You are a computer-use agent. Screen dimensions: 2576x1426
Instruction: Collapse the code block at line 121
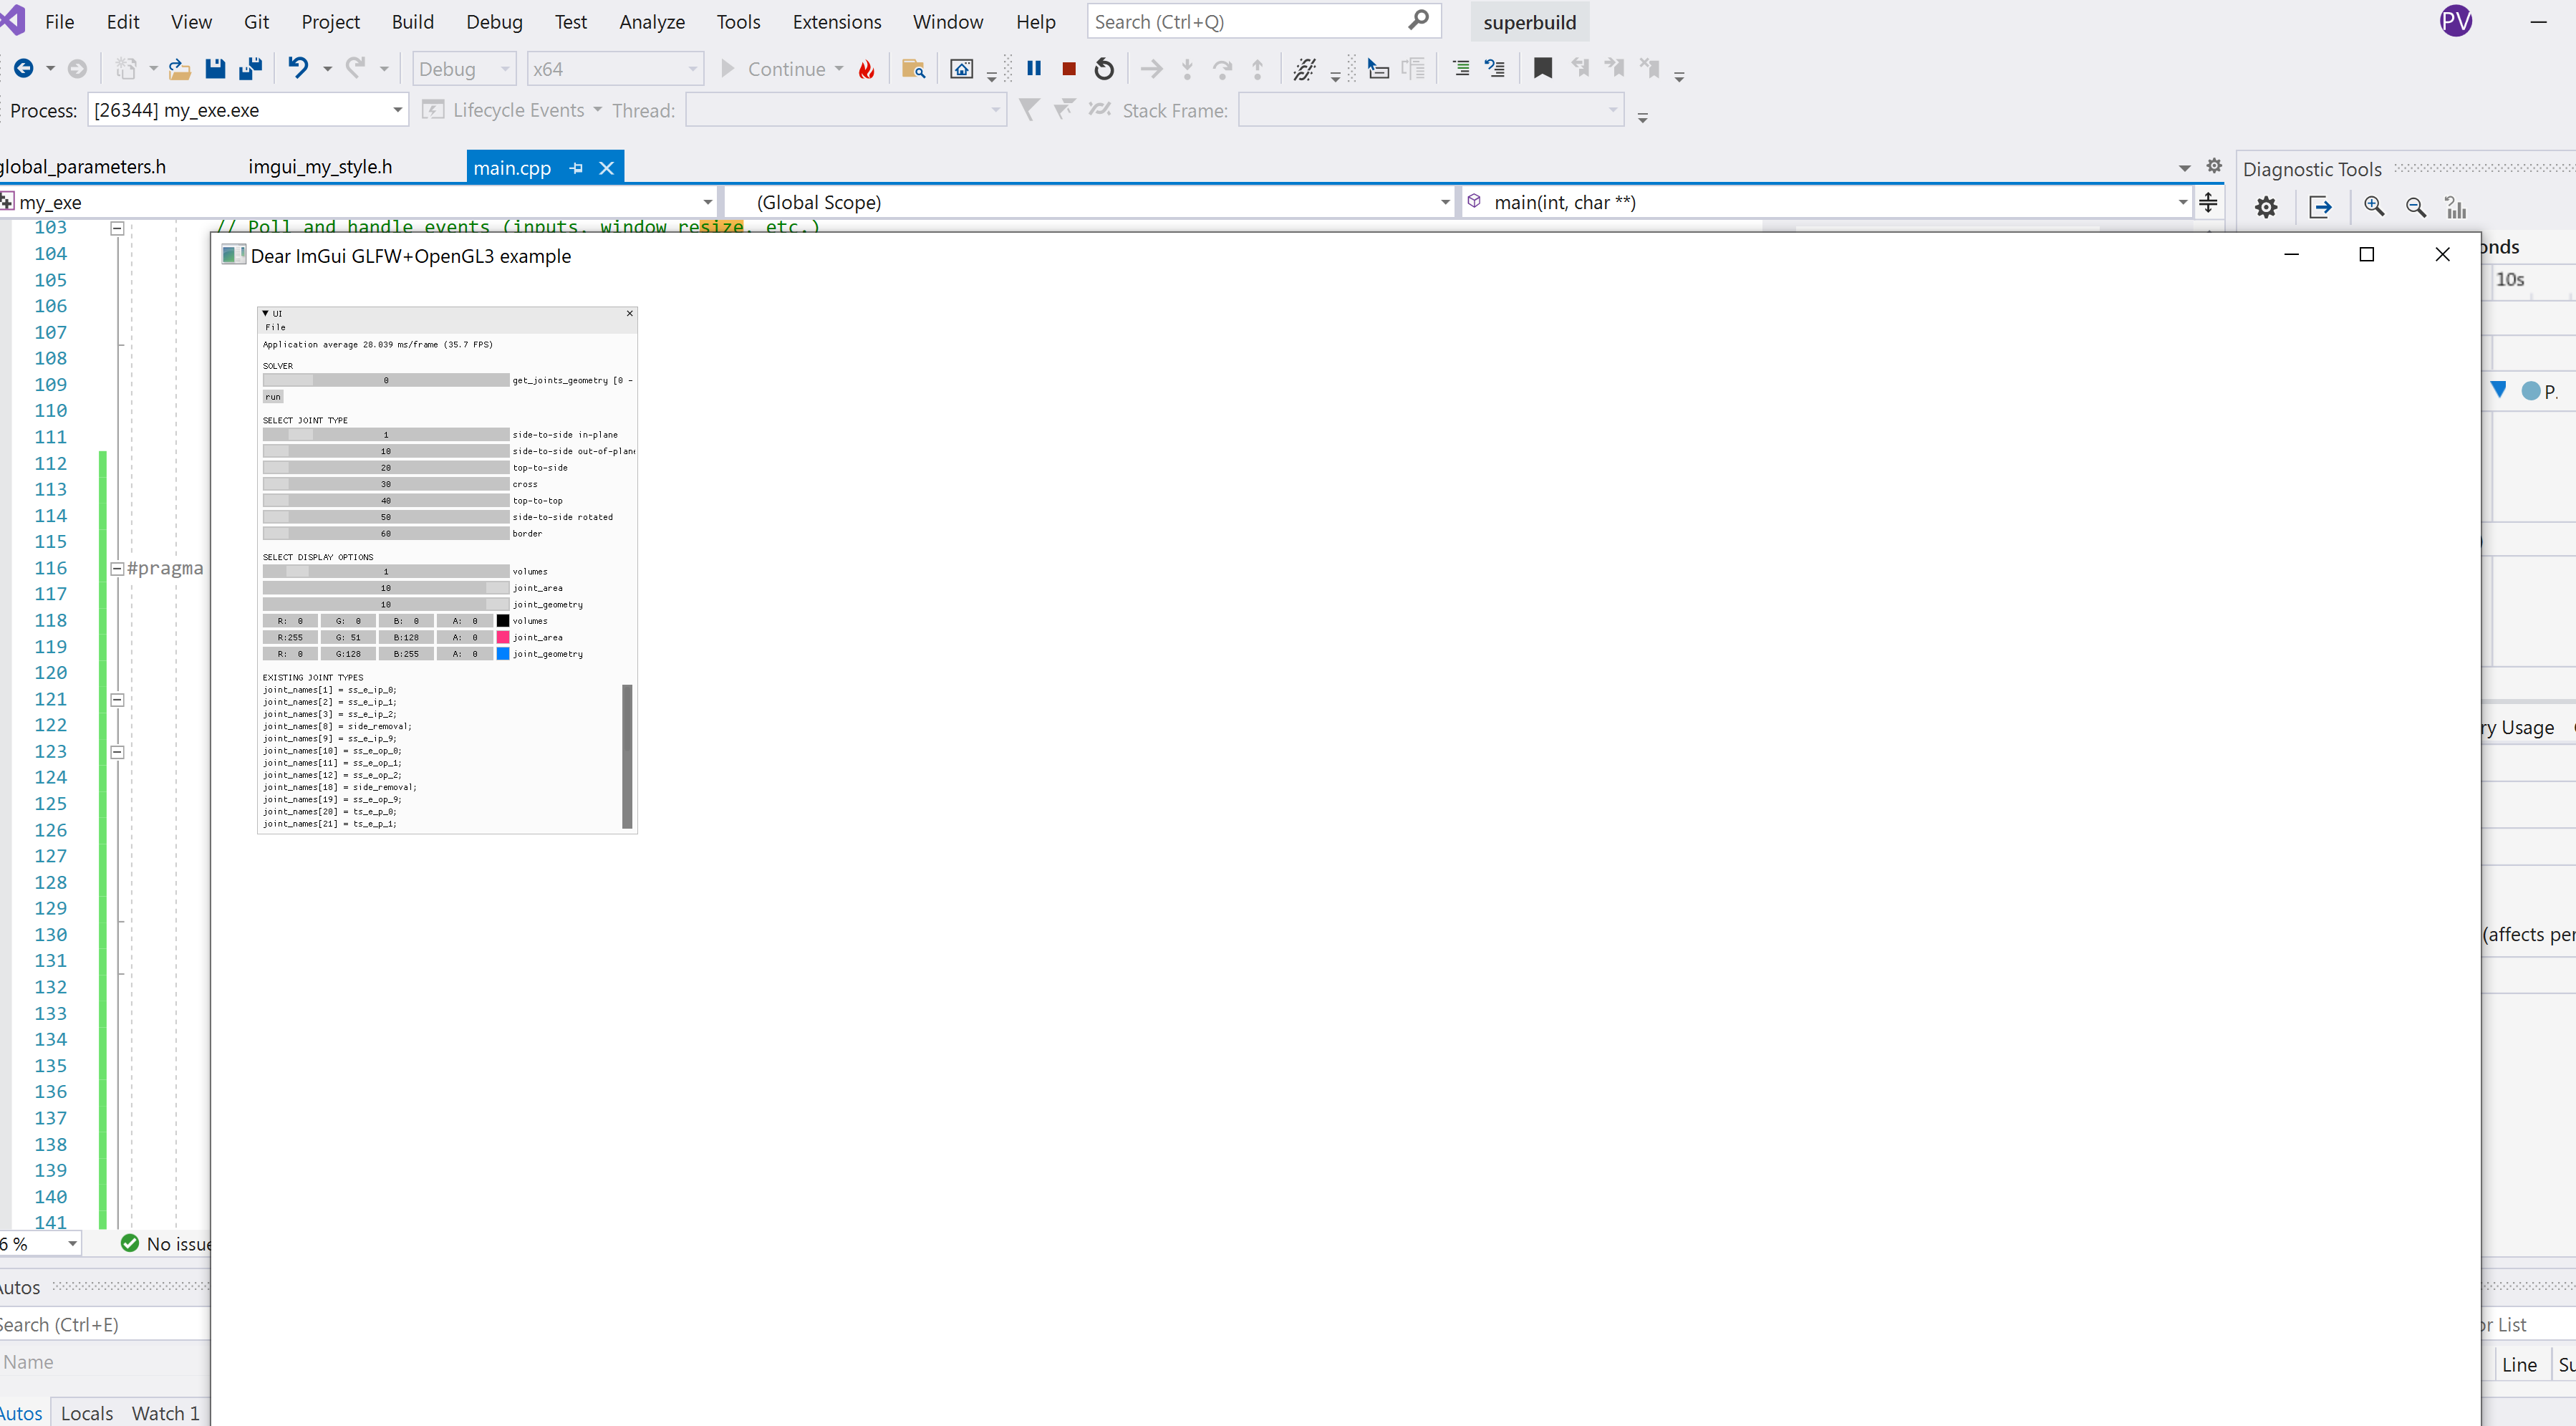coord(117,699)
